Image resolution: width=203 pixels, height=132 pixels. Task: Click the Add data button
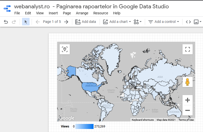coord(86,22)
